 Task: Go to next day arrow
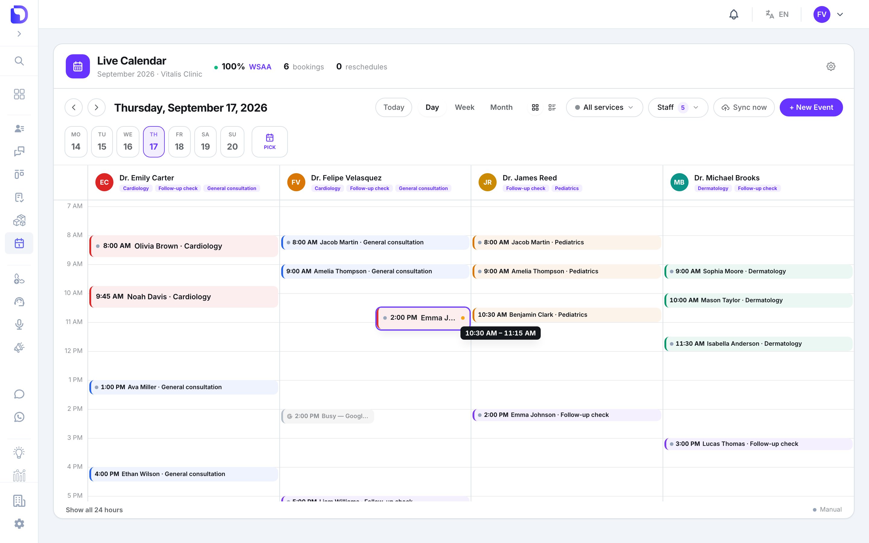[x=96, y=107]
